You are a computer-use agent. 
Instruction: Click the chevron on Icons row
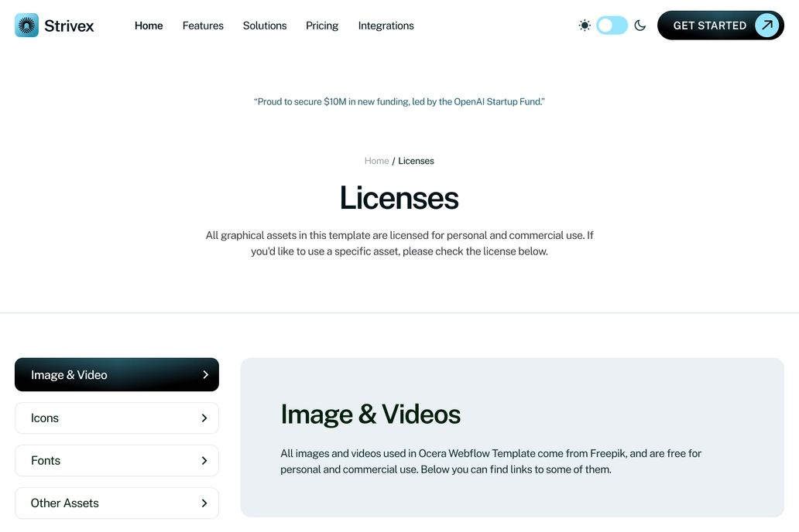click(204, 418)
